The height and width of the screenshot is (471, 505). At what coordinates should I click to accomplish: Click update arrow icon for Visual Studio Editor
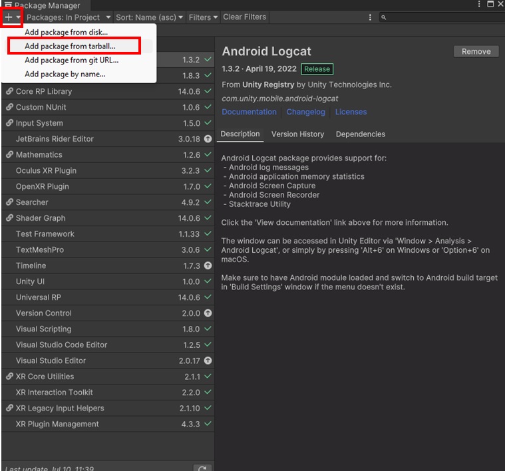point(208,361)
